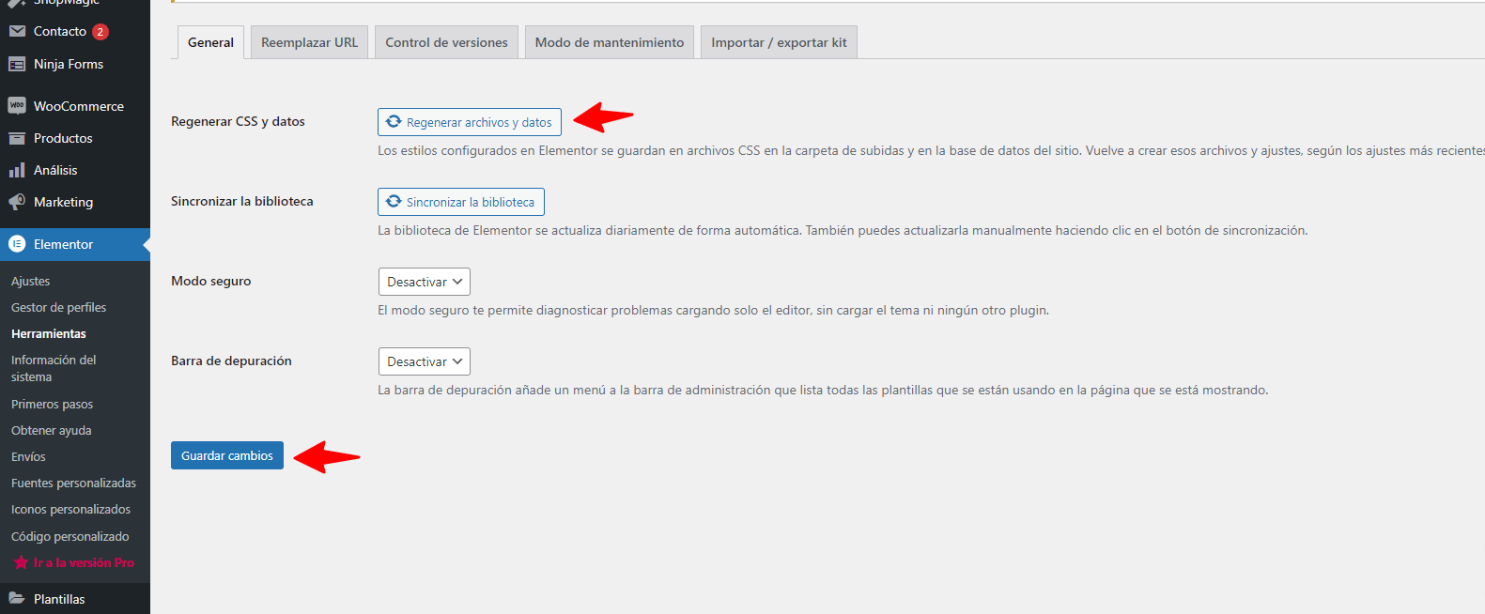
Task: Switch to the Reemplazar URL tab
Action: tap(309, 42)
